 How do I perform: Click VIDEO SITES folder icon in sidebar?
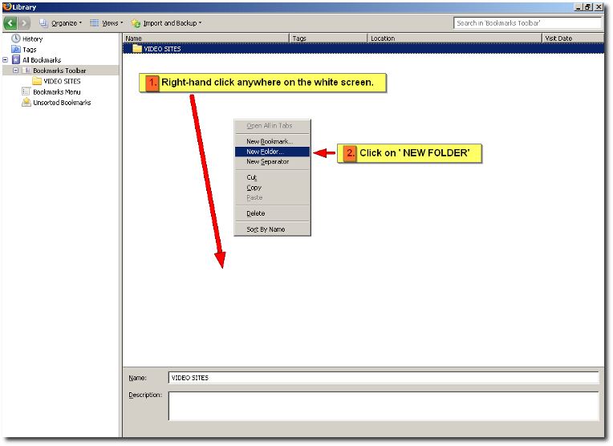(x=37, y=81)
